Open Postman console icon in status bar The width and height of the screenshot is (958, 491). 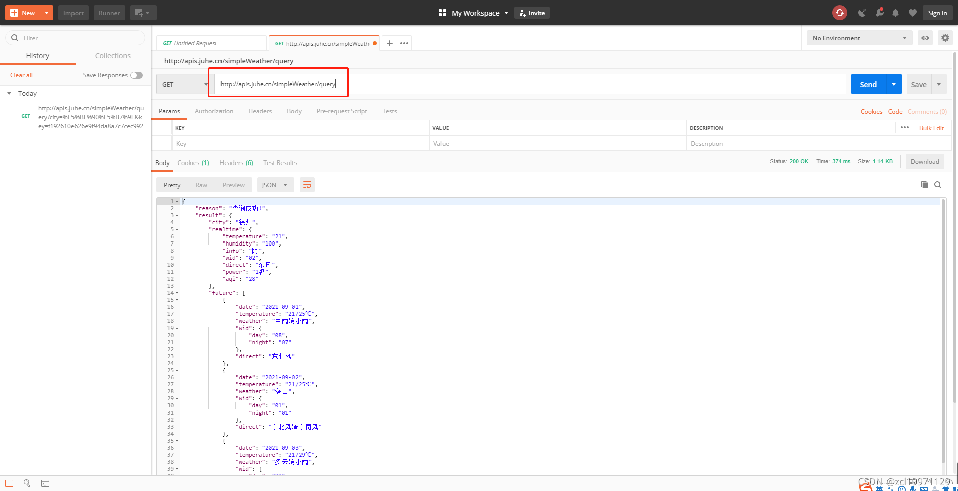[45, 483]
